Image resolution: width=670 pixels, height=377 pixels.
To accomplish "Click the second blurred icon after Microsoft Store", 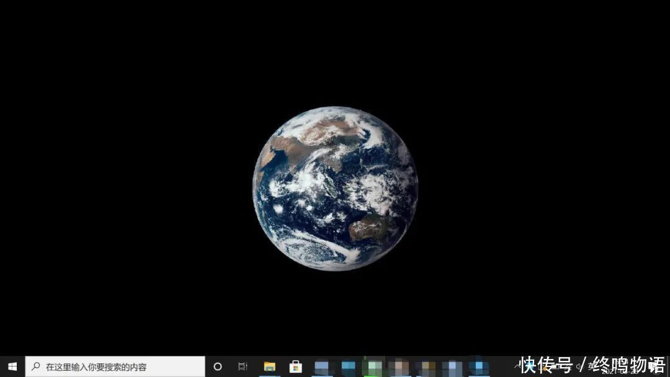I will click(348, 366).
